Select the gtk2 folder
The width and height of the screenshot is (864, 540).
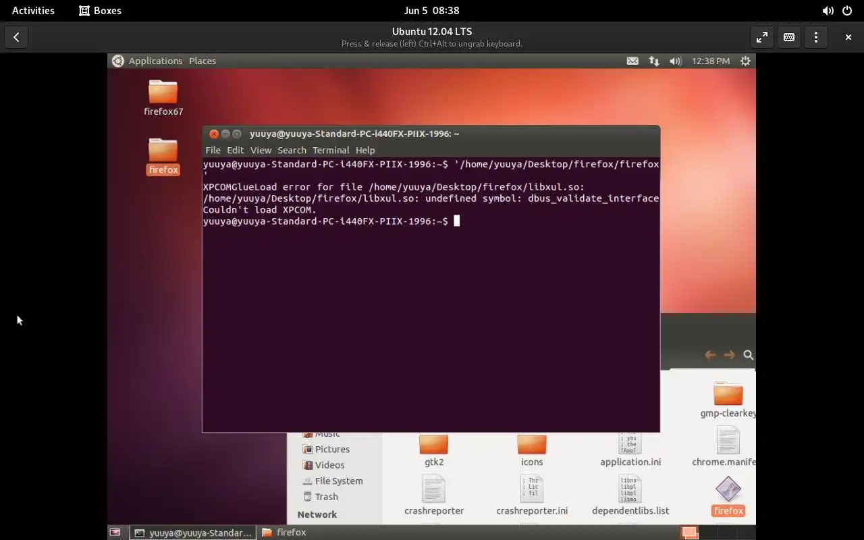point(434,451)
